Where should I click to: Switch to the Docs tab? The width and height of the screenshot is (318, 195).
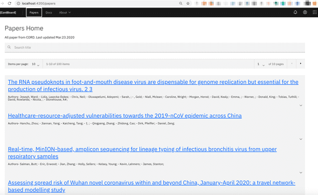[49, 12]
